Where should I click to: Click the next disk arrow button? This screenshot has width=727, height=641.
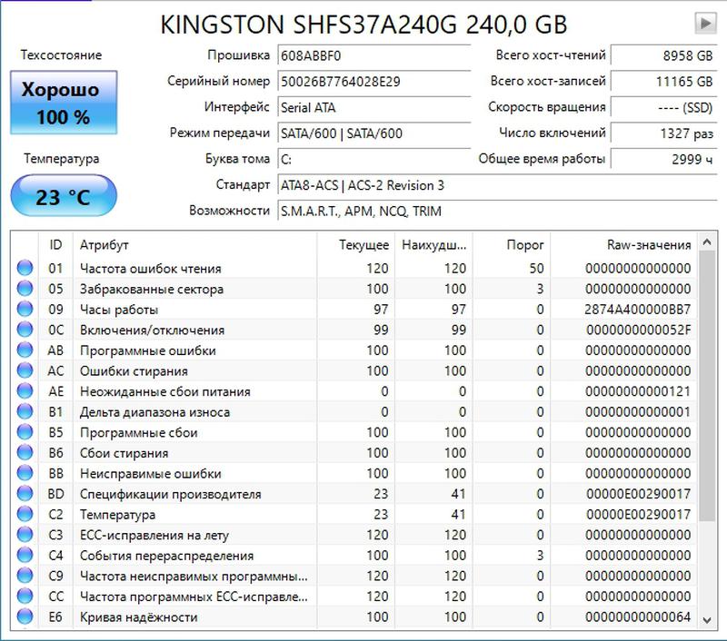click(x=704, y=23)
